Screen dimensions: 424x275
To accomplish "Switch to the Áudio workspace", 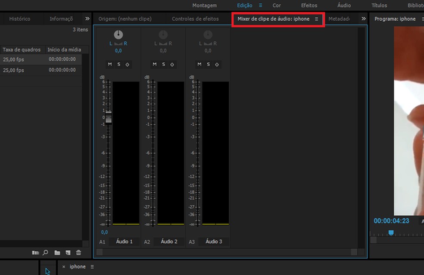I will [344, 6].
